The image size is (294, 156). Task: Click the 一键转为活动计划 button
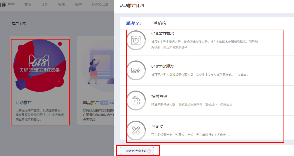click(x=137, y=151)
